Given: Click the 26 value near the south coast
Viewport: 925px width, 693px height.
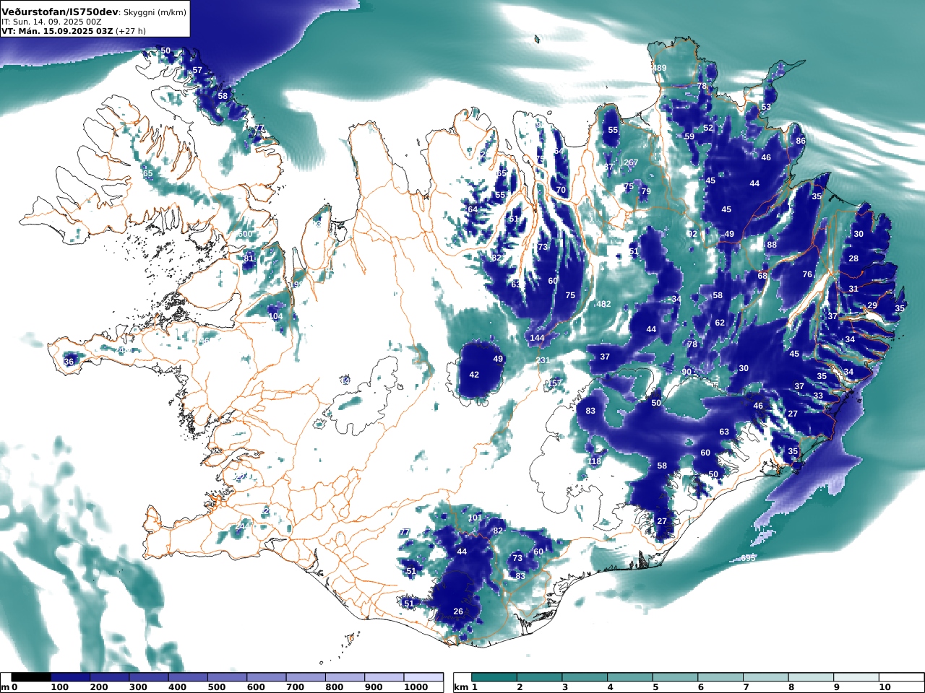Looking at the screenshot, I should (457, 611).
